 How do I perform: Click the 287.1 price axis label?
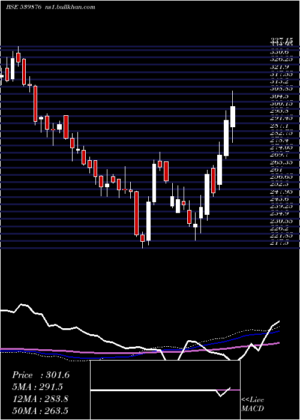(281, 125)
